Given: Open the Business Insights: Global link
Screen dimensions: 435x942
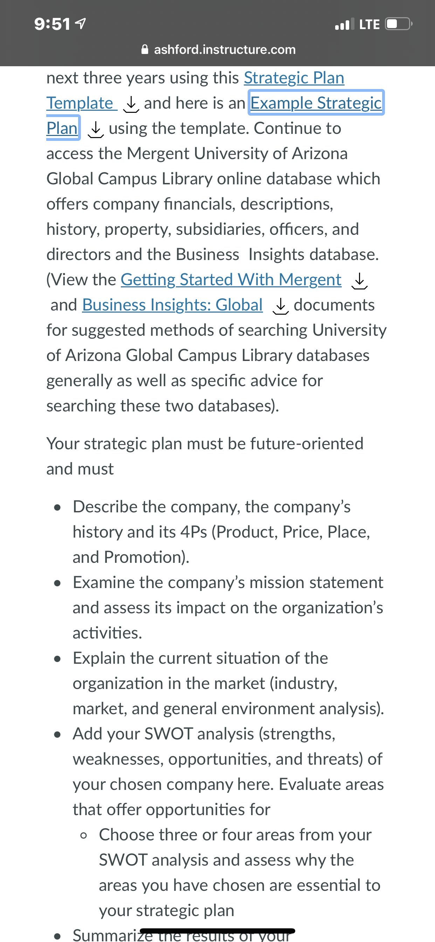Looking at the screenshot, I should click(x=173, y=305).
